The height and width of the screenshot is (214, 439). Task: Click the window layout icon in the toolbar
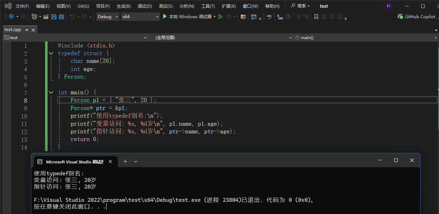(x=254, y=16)
